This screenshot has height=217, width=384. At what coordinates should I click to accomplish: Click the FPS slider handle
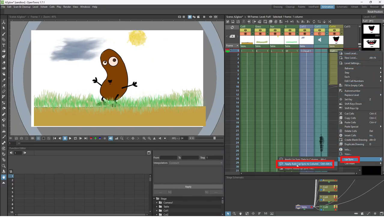[x=214, y=138]
